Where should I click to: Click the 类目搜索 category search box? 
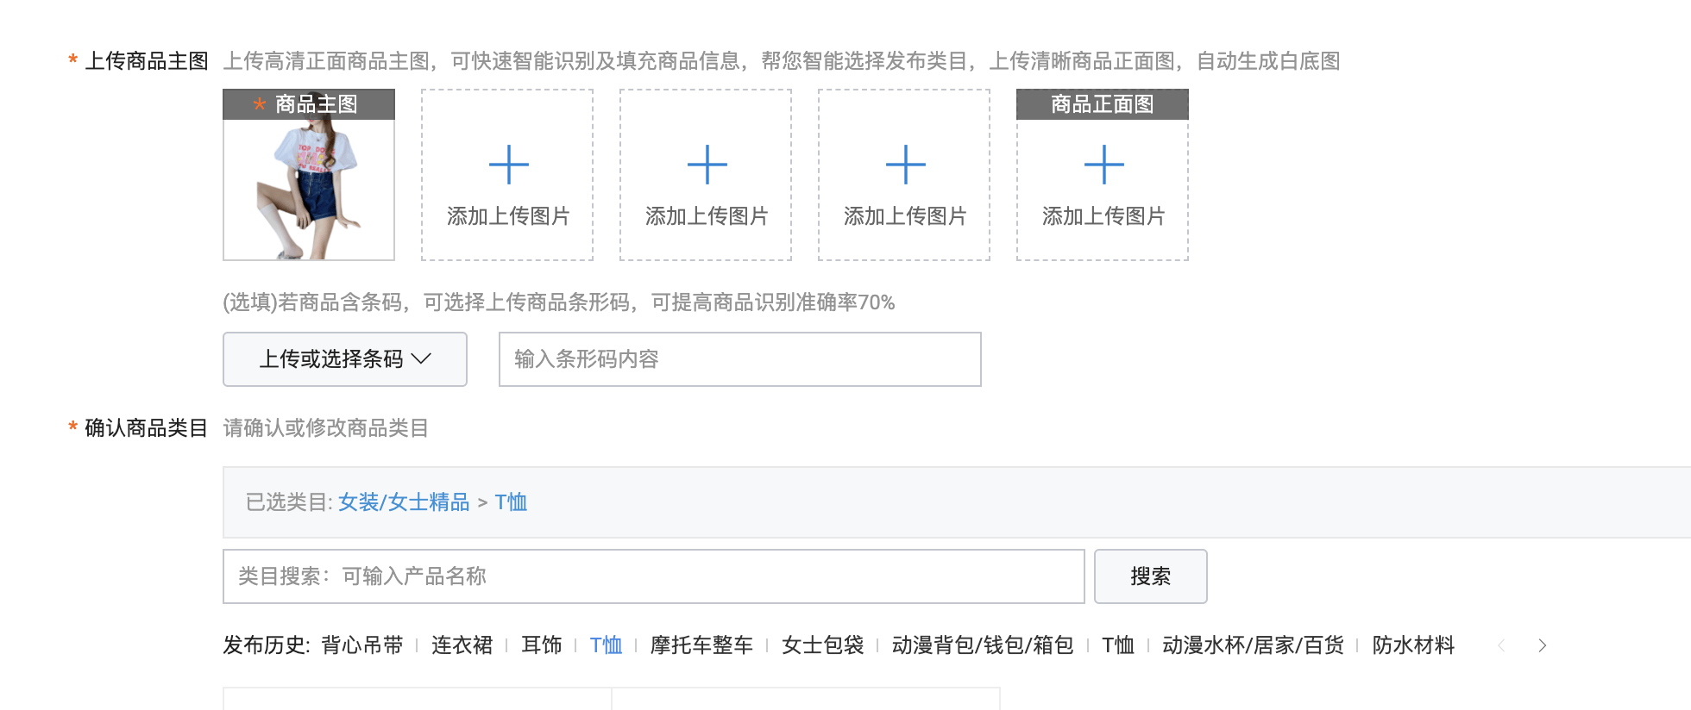click(x=653, y=576)
